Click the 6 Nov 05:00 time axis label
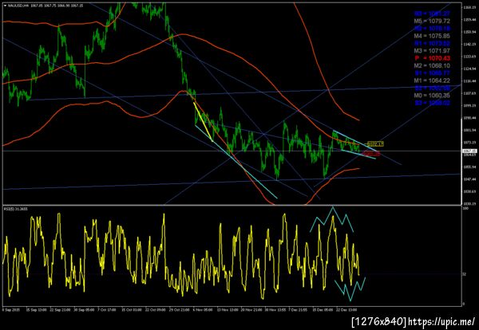This screenshot has height=330, width=479. point(202,309)
